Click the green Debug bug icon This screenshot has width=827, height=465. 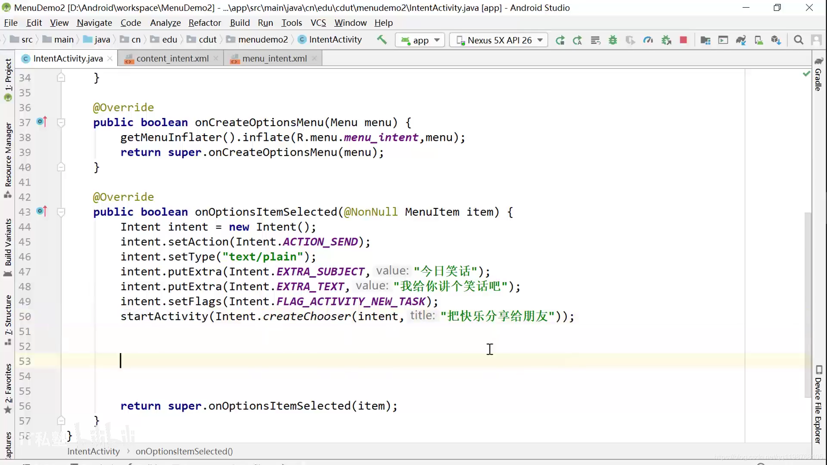point(613,40)
